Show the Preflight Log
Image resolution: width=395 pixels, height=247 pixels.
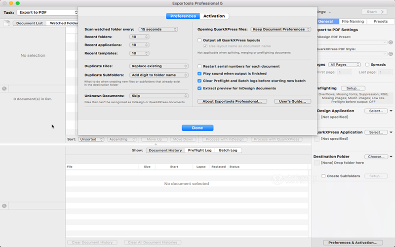tap(200, 150)
